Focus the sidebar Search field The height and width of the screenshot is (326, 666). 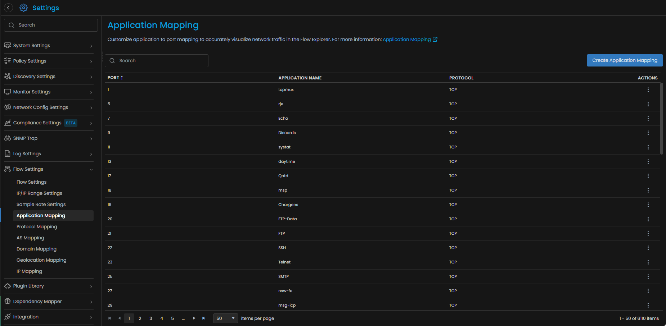[51, 25]
